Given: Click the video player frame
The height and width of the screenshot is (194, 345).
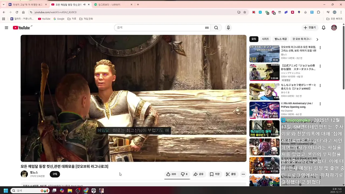Looking at the screenshot, I should 133,98.
